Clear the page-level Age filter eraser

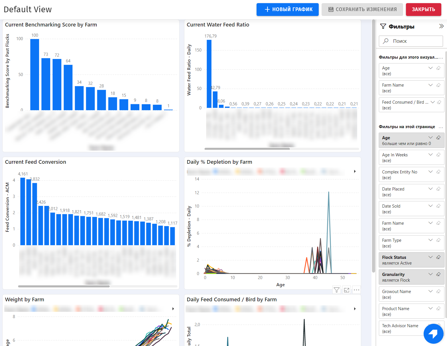[x=438, y=138]
